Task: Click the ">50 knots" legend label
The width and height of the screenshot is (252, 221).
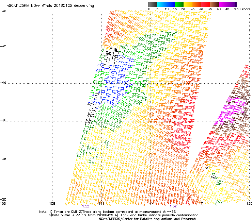Action: (x=242, y=9)
